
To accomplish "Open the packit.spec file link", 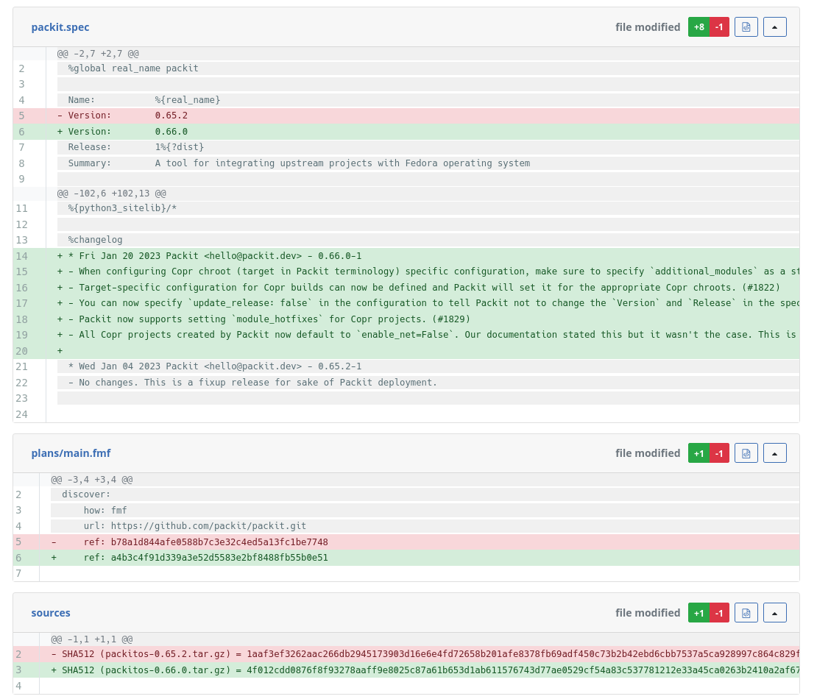I will point(60,27).
